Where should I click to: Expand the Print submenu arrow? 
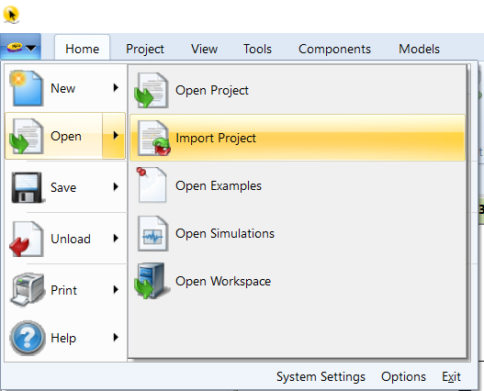point(116,290)
